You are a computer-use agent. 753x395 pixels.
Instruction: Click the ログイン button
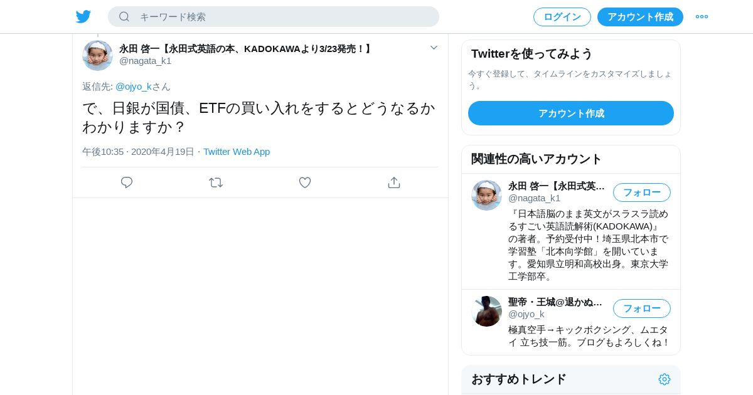point(562,17)
